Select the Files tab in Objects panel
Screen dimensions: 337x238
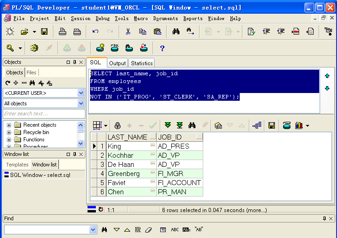32,72
